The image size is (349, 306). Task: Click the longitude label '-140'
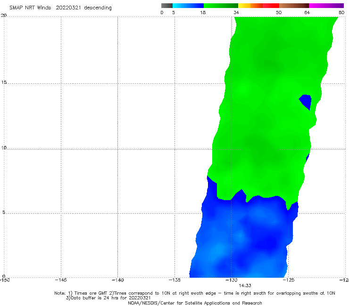coord(117,280)
